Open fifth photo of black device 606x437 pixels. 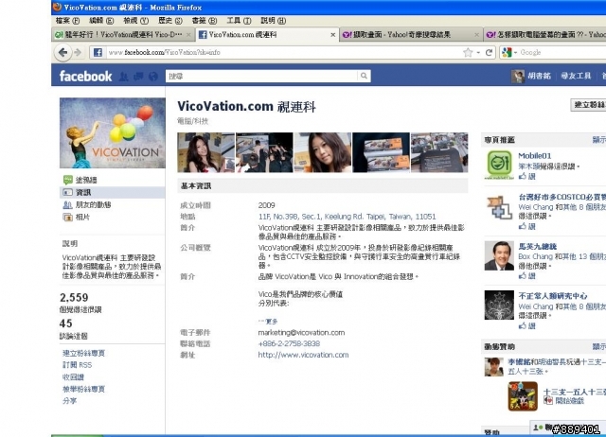(x=439, y=152)
